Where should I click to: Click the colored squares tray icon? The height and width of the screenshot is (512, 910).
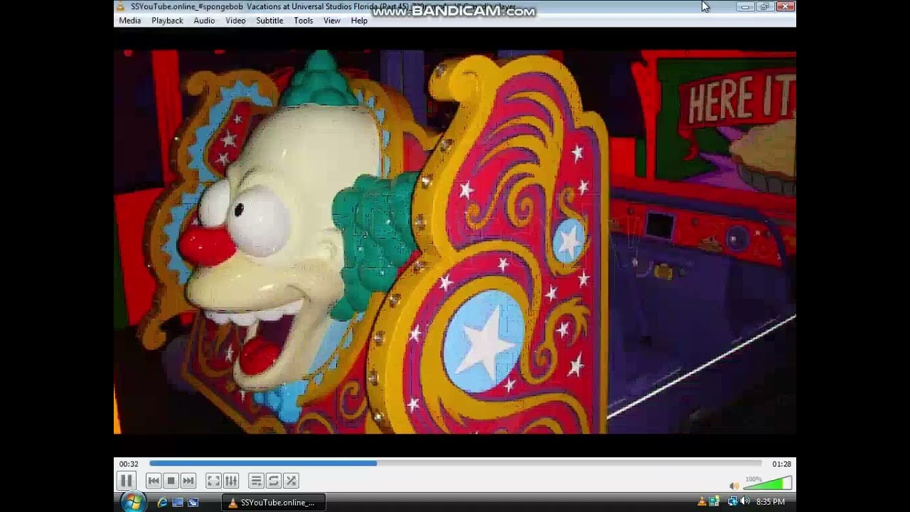click(714, 502)
